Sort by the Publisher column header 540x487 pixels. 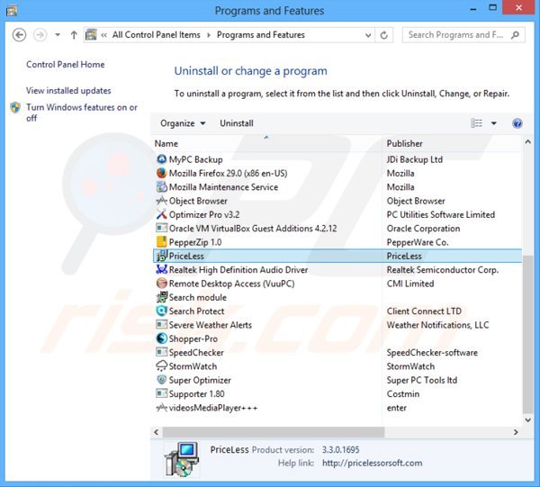(452, 143)
